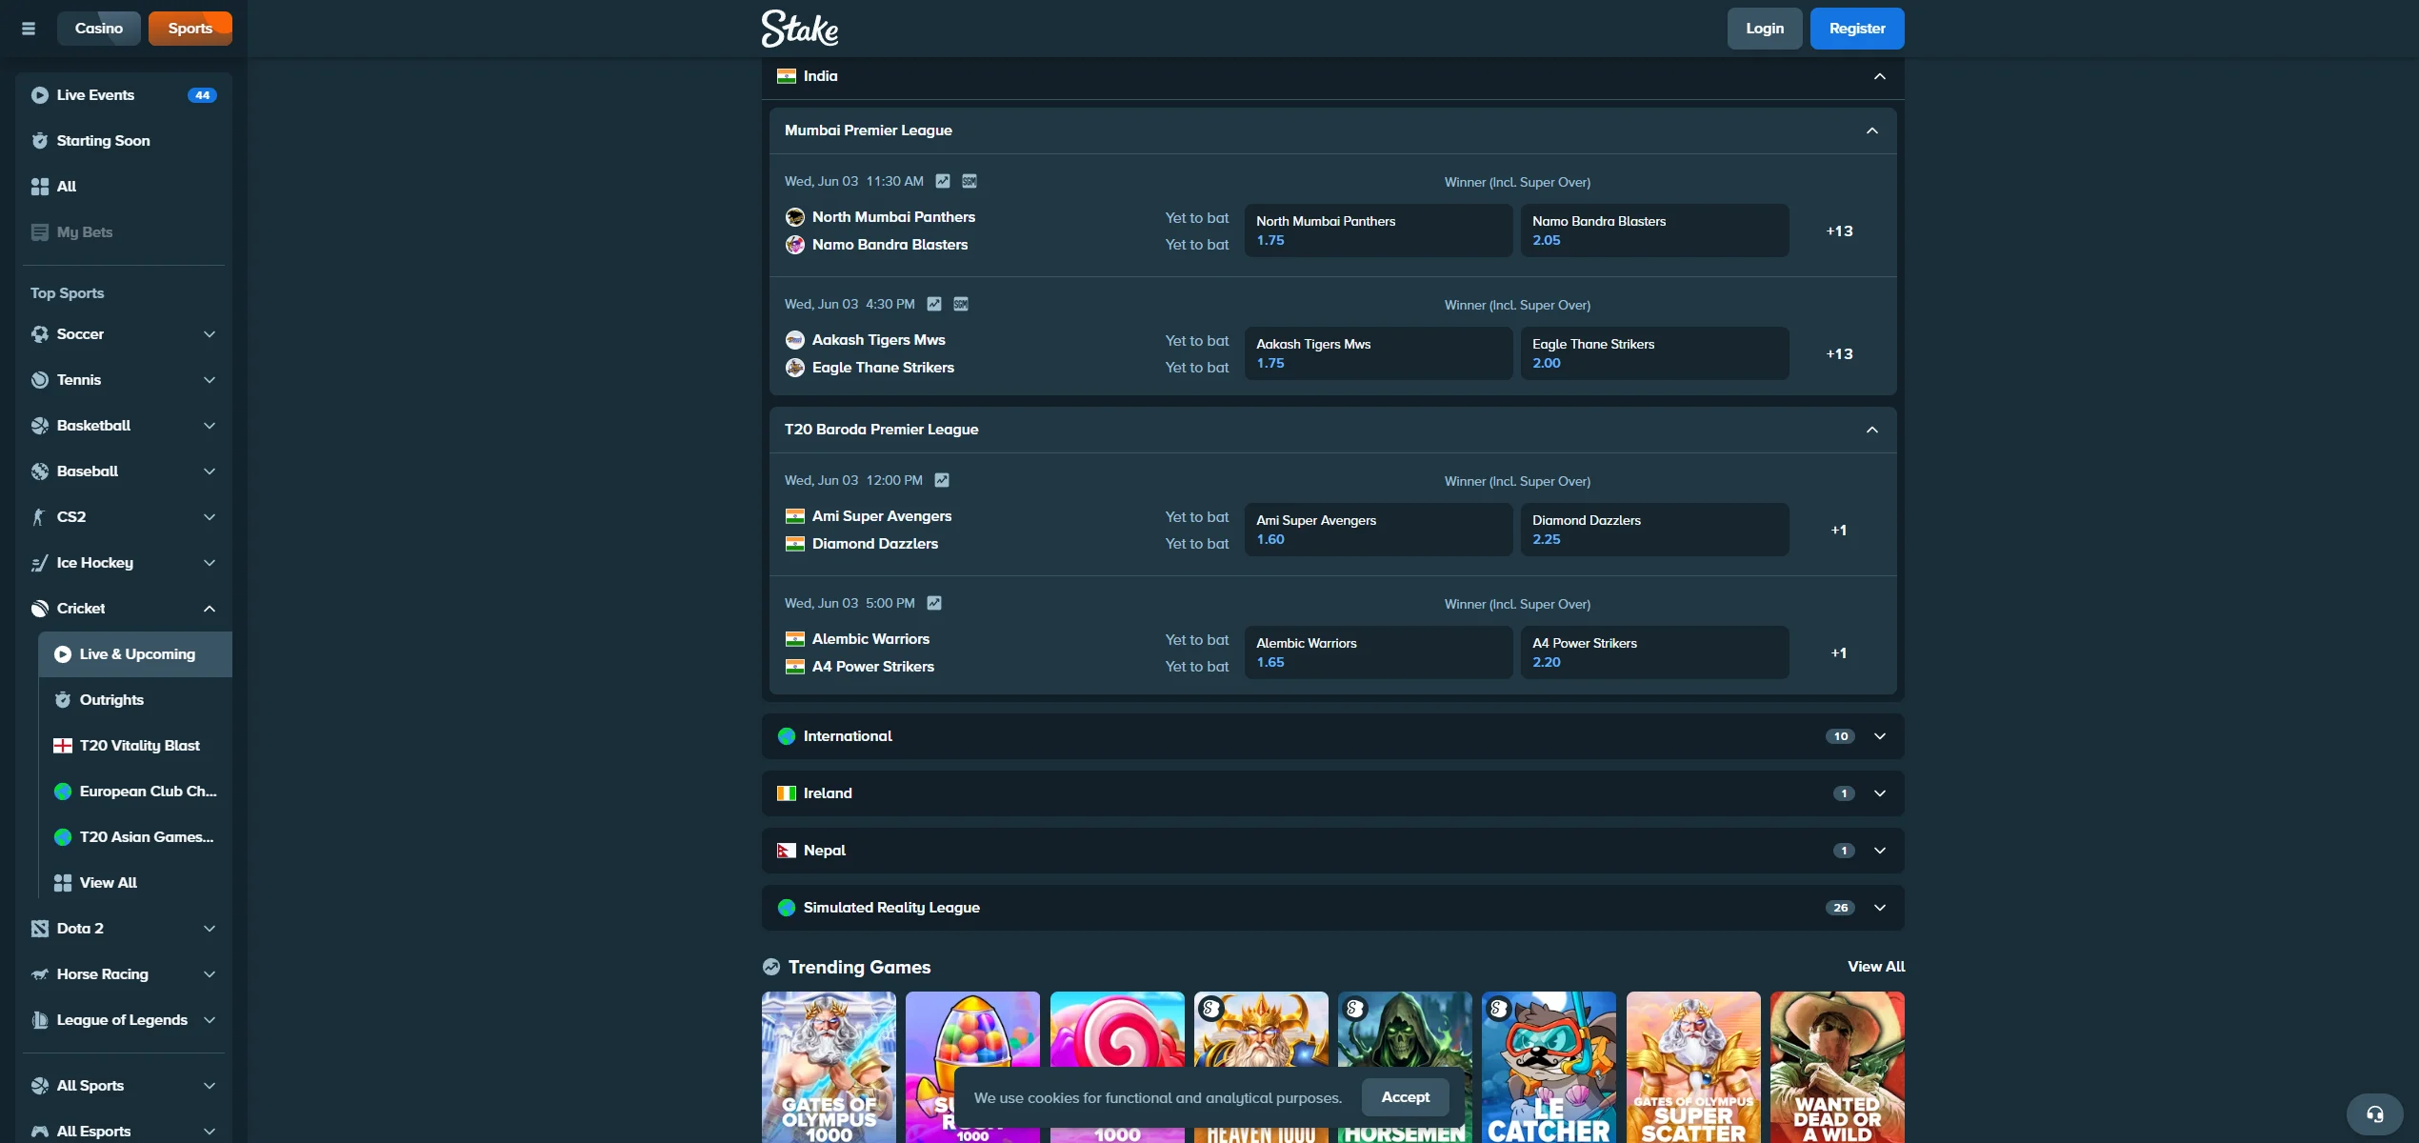The height and width of the screenshot is (1143, 2419).
Task: Bet on Diamond Dazzlers at 2.25
Action: click(x=1654, y=530)
